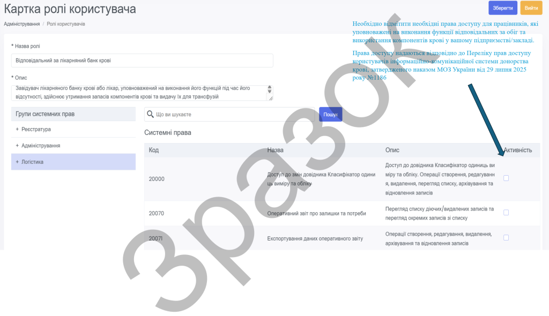The image size is (549, 316).
Task: Click the Код column header
Action: click(153, 151)
